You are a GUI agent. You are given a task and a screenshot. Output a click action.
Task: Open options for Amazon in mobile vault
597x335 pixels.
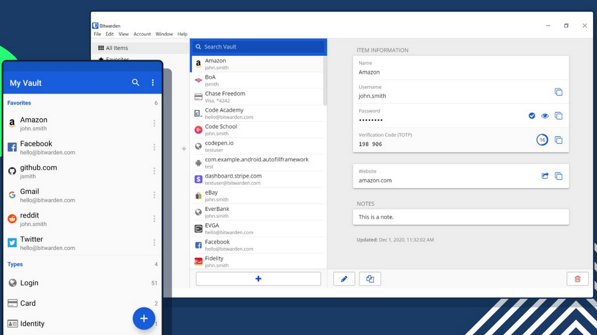(x=154, y=123)
